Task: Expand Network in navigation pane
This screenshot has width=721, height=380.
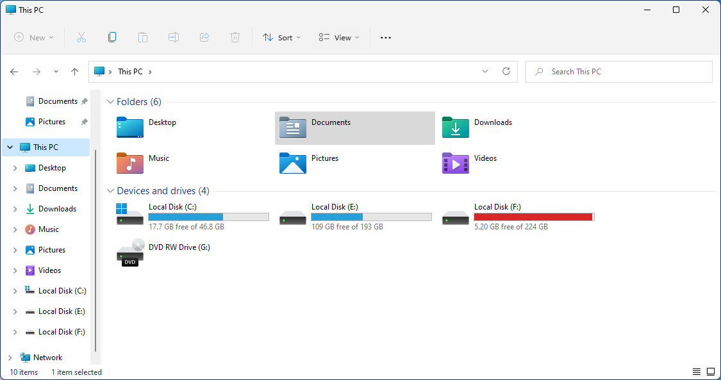Action: [10, 358]
